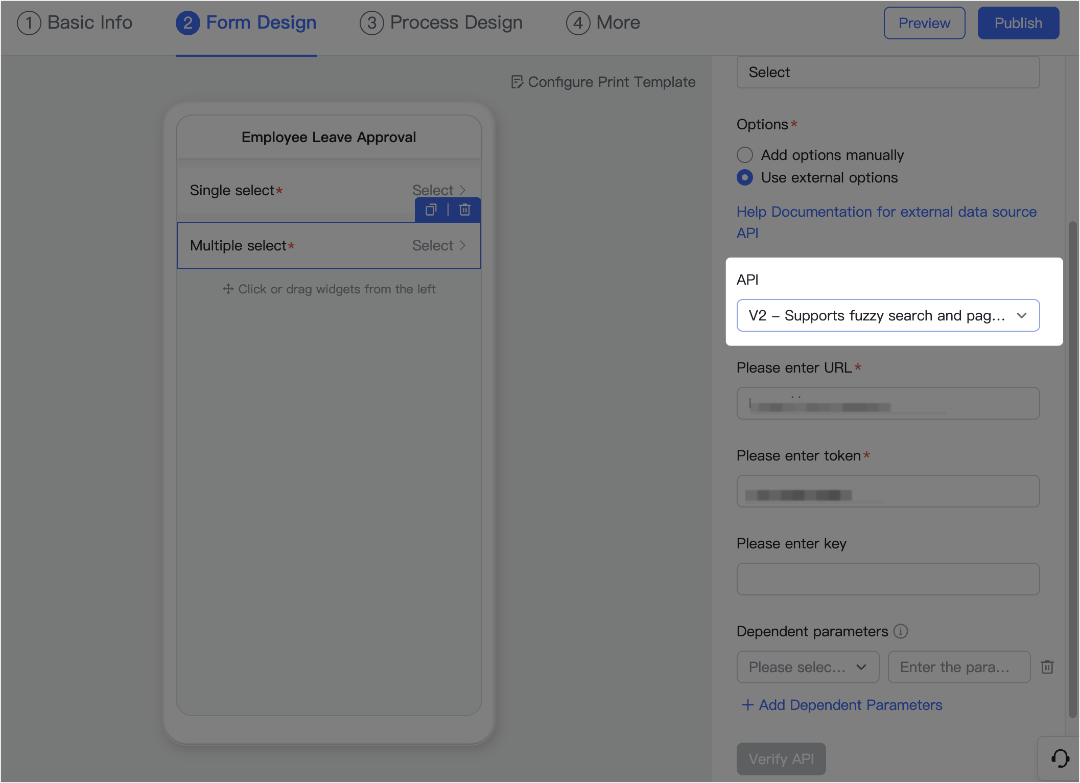Switch to the Form Design step
Screen dimensions: 1080x783
[x=246, y=23]
